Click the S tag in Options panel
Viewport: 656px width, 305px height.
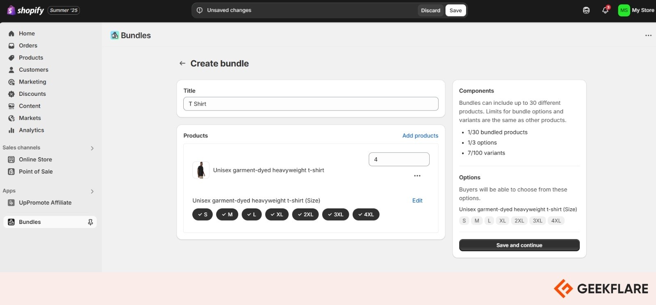(464, 221)
